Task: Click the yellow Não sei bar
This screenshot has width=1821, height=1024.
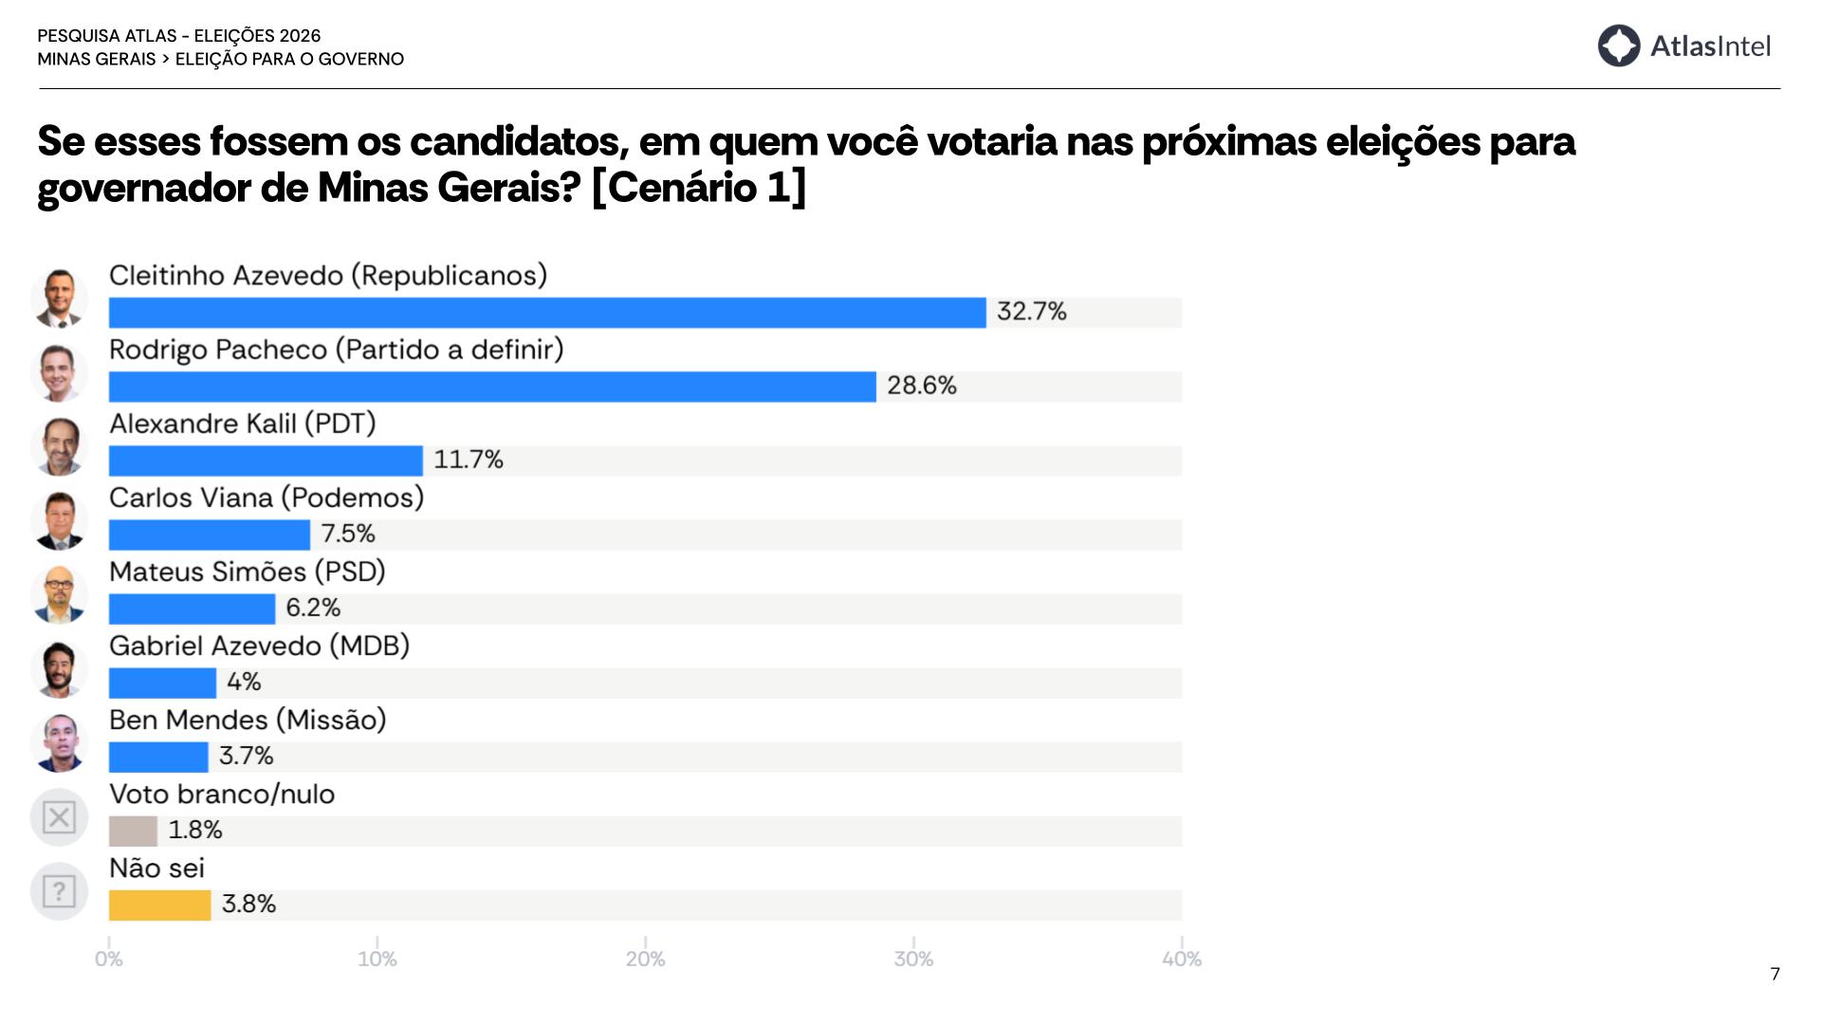Action: tap(159, 905)
